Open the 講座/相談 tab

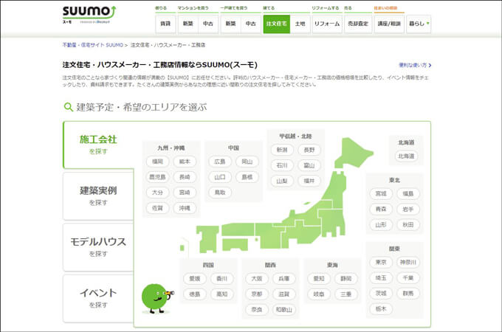tap(389, 24)
